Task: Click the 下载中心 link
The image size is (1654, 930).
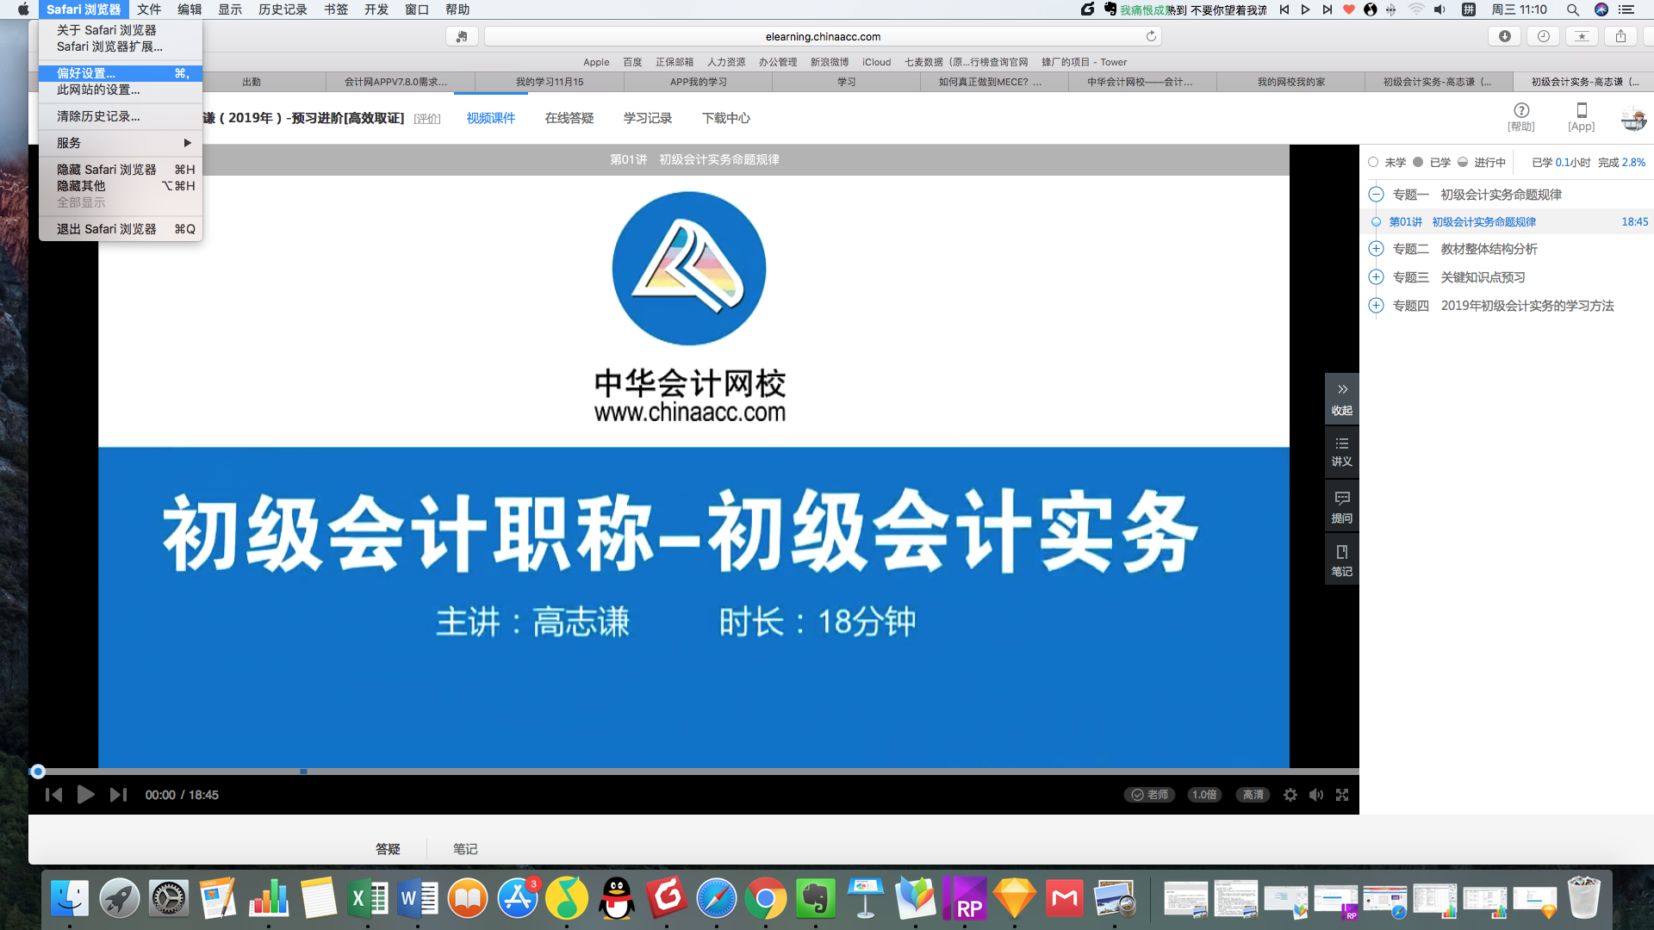Action: (725, 118)
